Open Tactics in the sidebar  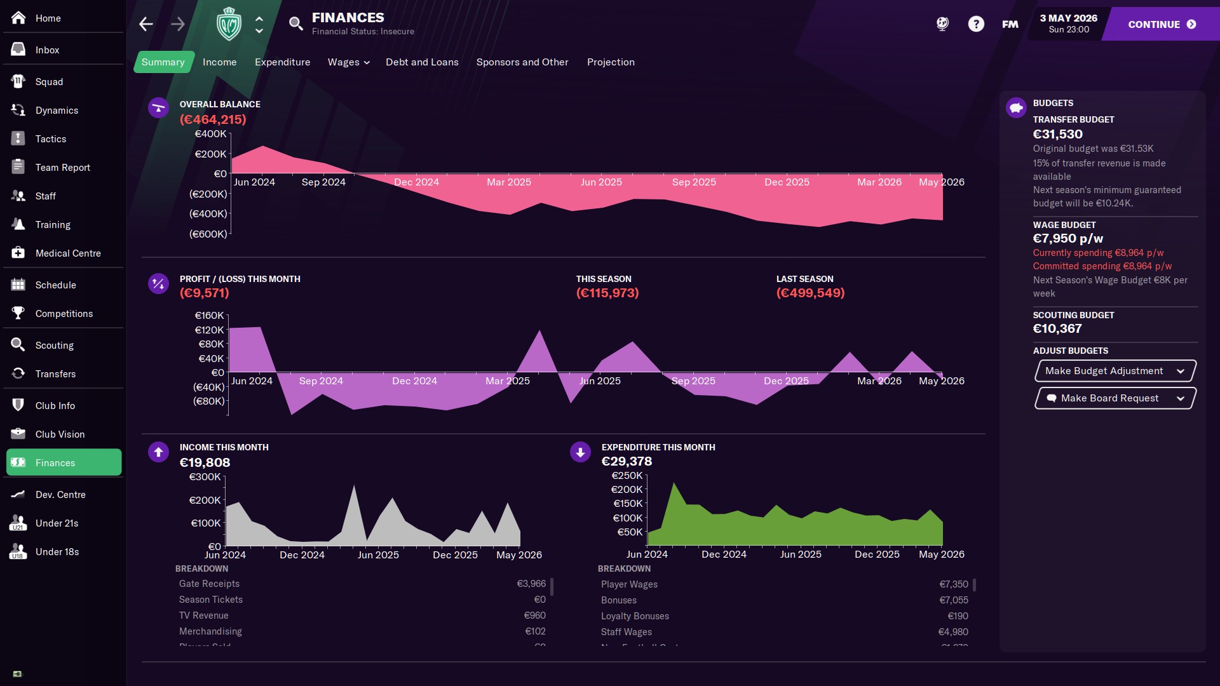[50, 139]
